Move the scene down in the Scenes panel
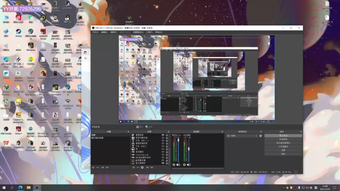340x191 pixels. [x=107, y=167]
